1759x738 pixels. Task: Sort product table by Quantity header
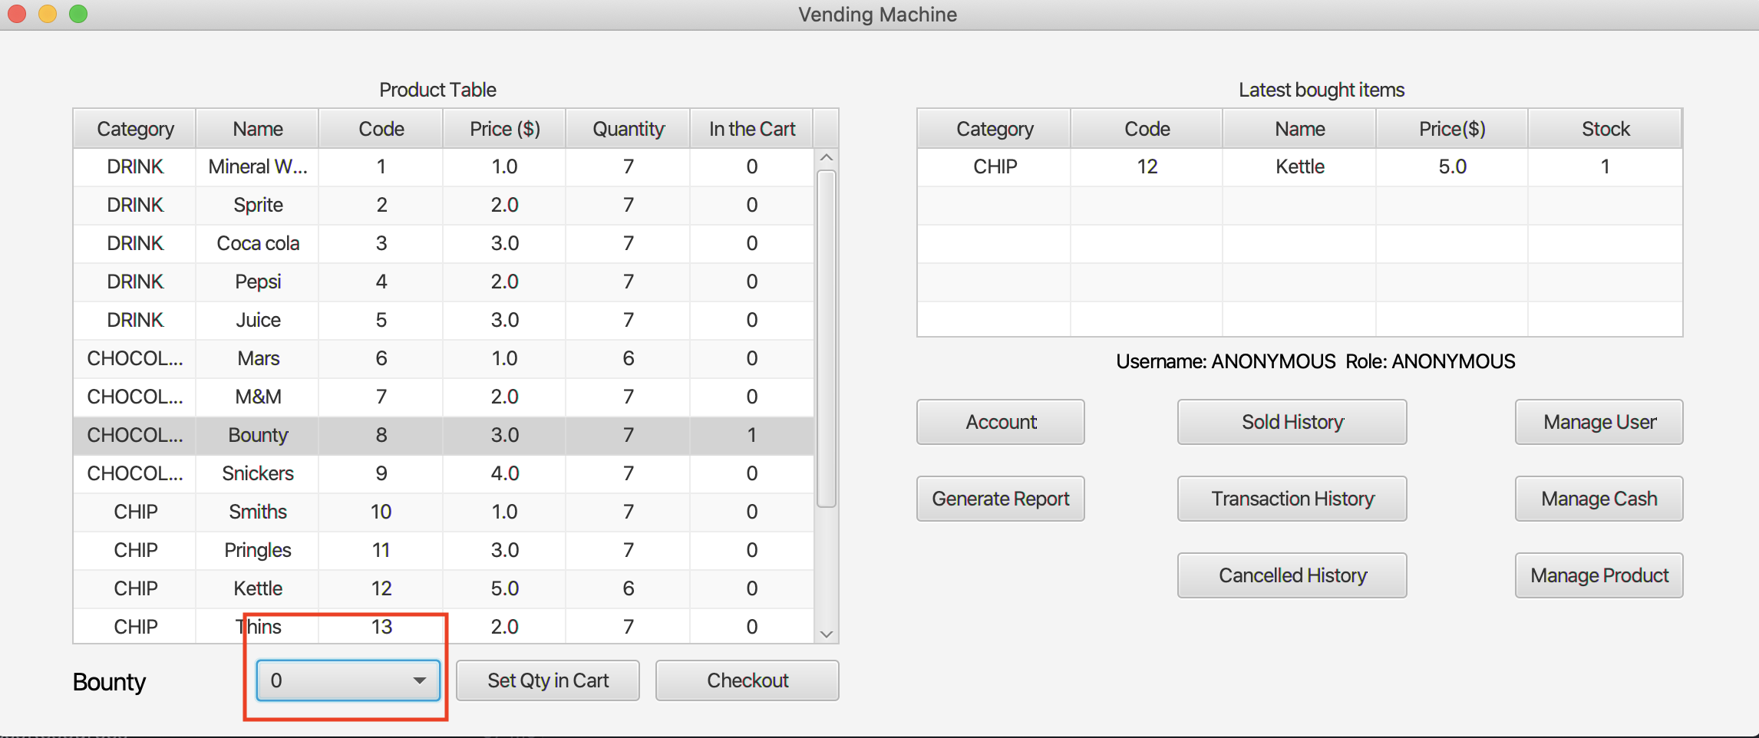(628, 129)
